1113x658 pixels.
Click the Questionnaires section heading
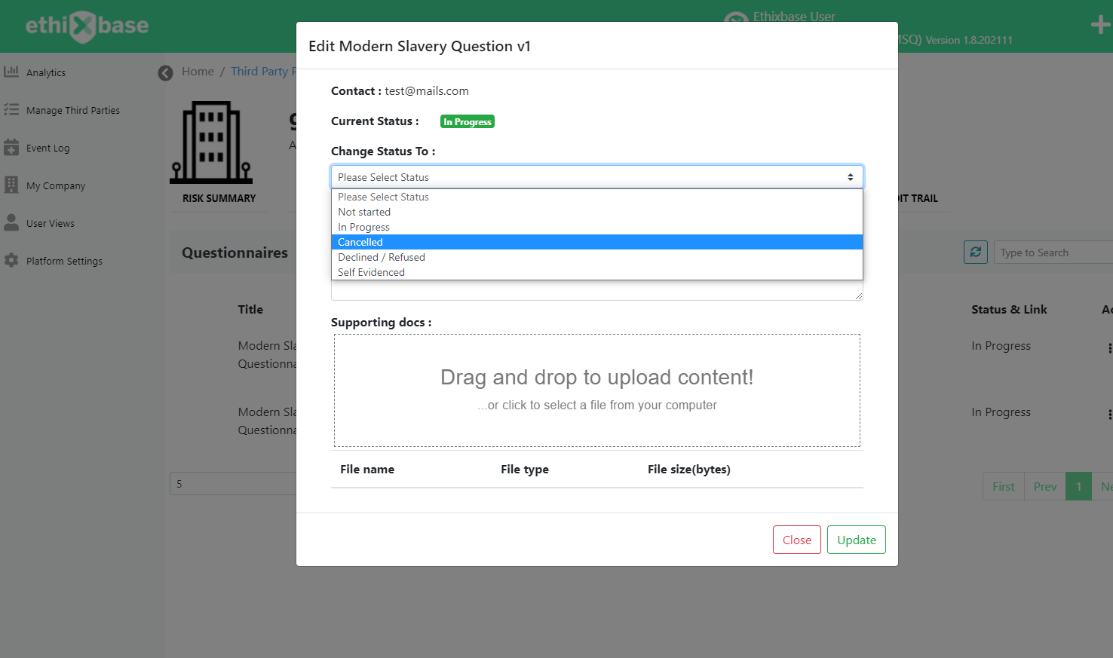point(235,252)
